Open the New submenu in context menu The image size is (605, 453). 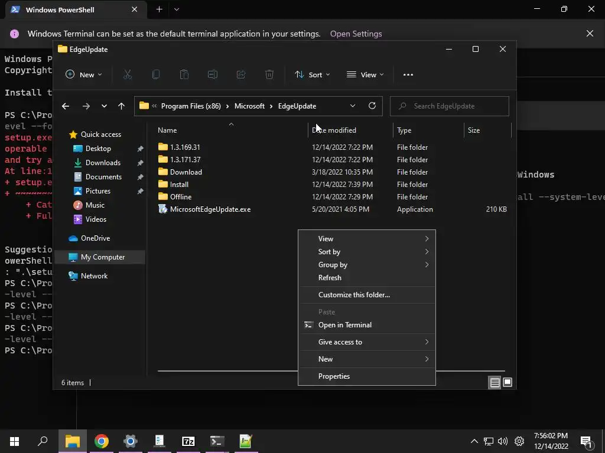pyautogui.click(x=367, y=359)
